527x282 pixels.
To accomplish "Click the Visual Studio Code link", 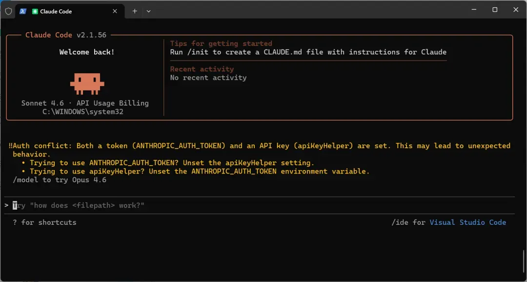I will coord(467,222).
